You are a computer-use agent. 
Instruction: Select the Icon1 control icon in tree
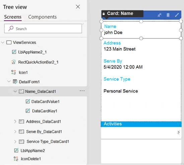click(13, 72)
